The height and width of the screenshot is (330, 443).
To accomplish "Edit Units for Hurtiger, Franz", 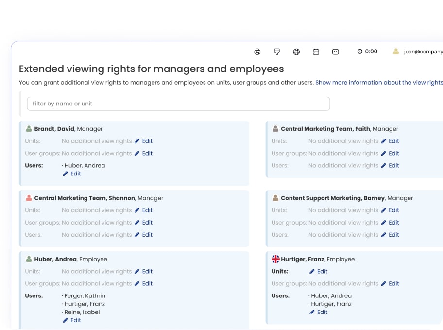I will click(319, 271).
